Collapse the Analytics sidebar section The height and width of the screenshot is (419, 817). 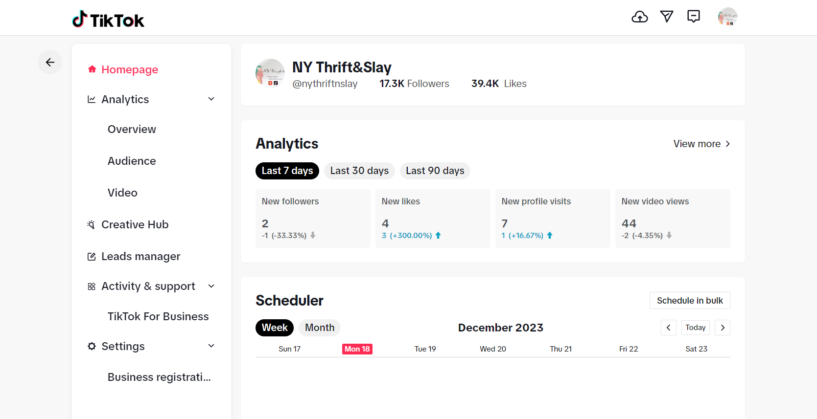[211, 99]
